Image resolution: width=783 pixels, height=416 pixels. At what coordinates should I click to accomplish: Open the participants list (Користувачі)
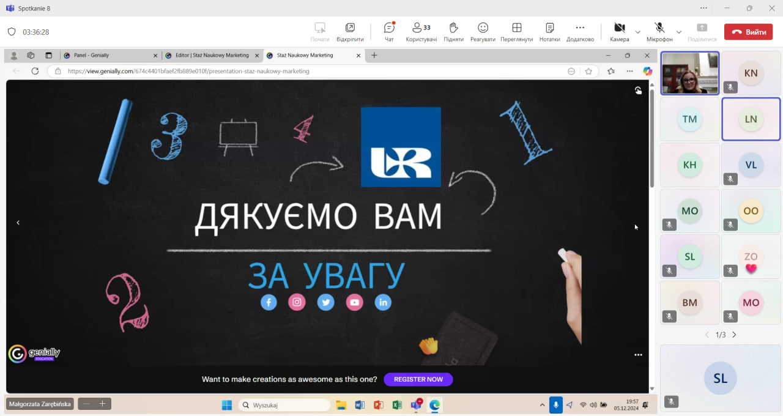click(x=421, y=32)
